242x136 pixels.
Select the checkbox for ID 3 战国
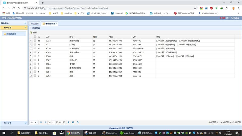tap(35, 76)
